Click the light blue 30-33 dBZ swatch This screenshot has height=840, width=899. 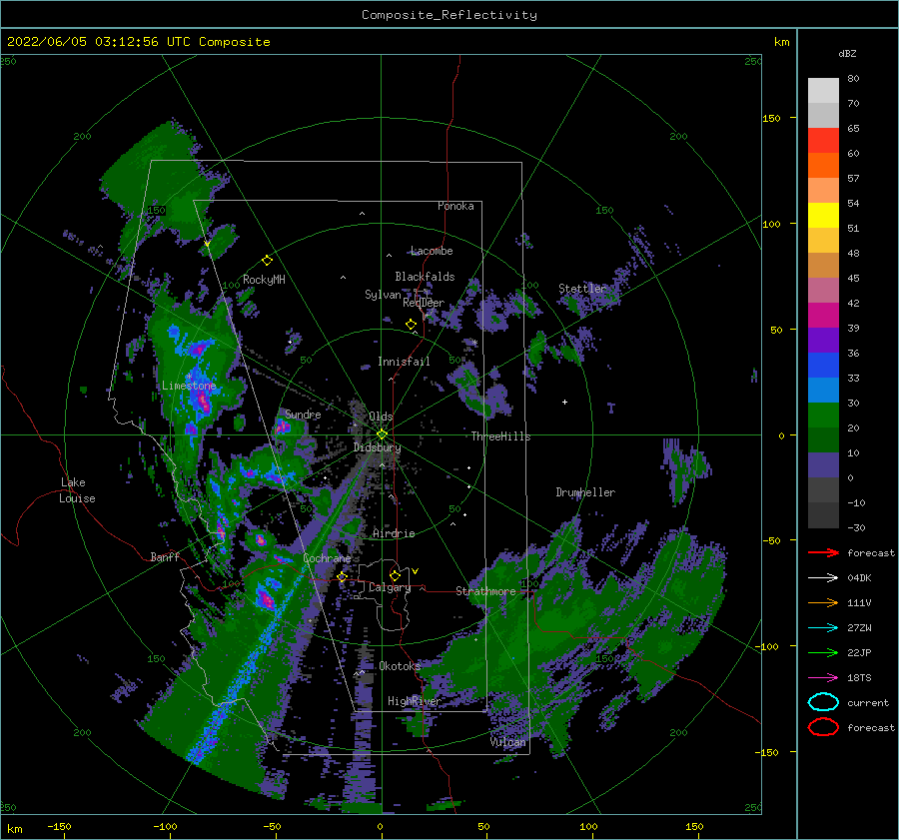click(x=823, y=391)
